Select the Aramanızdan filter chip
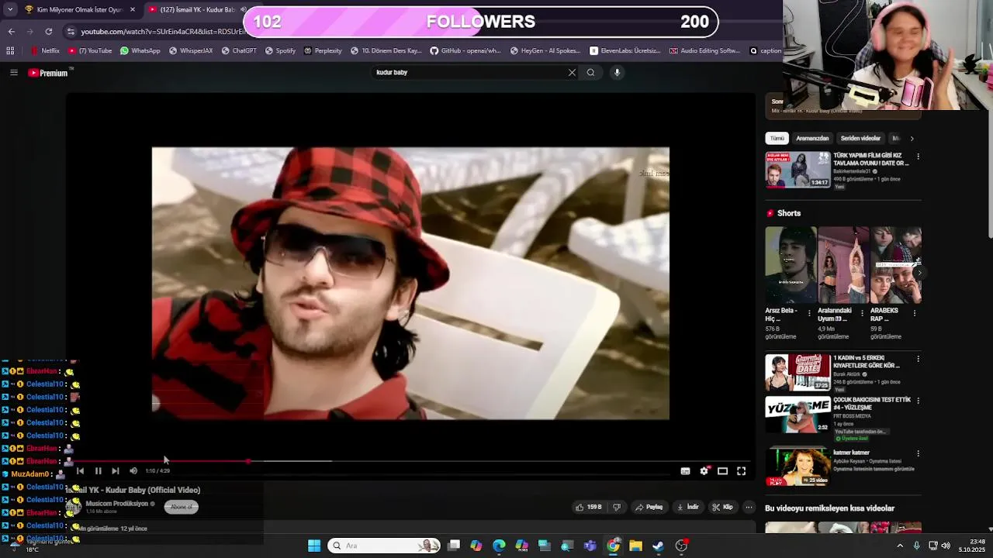 coord(812,138)
